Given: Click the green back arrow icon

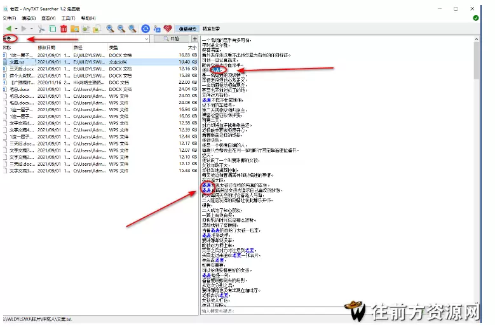Looking at the screenshot, I should (9, 29).
